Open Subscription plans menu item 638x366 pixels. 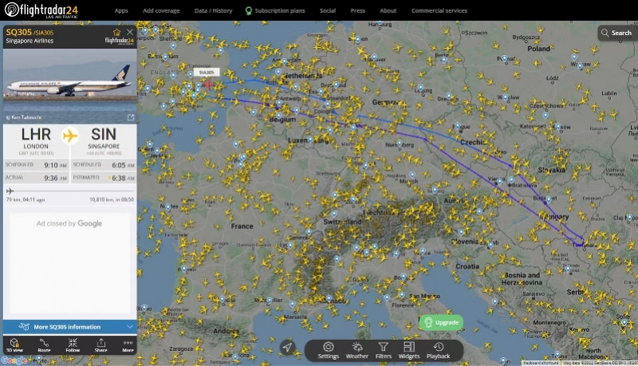(275, 10)
